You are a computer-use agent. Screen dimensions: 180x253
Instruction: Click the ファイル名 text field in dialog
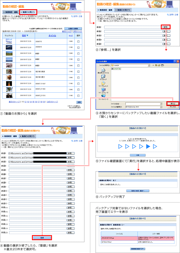pyautogui.click(x=142, y=103)
